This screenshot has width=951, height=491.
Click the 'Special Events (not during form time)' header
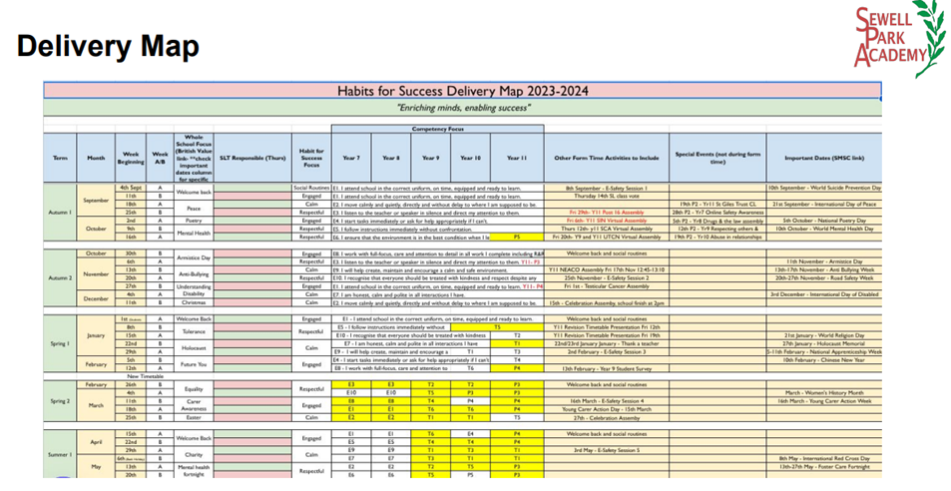click(717, 158)
